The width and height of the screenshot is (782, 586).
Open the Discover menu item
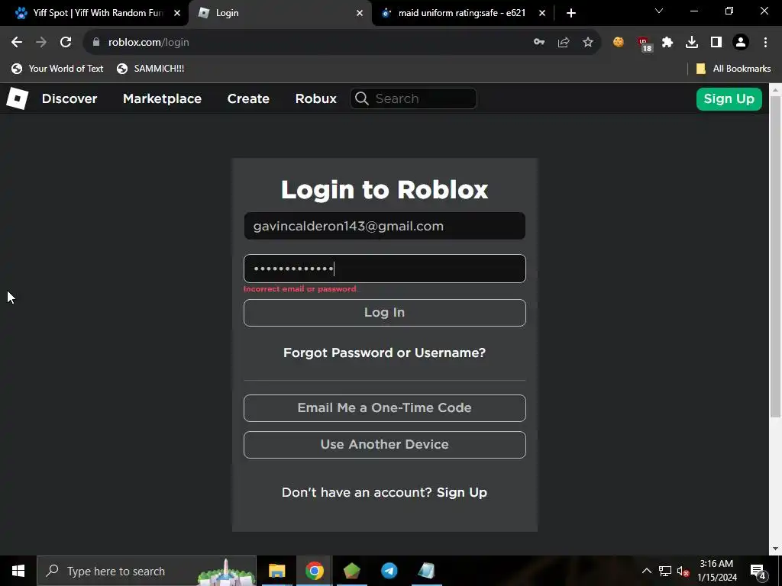coord(69,98)
